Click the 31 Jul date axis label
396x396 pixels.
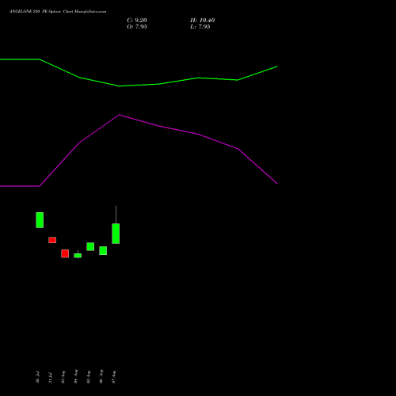(50, 378)
